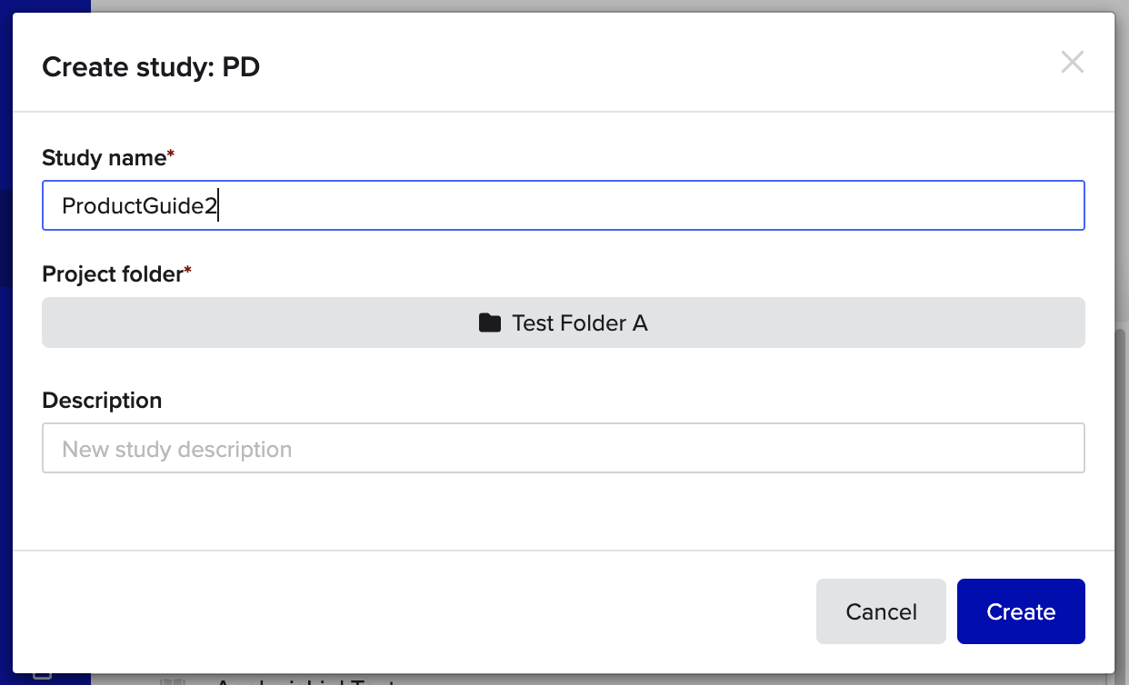Cancel the study creation
The image size is (1129, 685).
(x=881, y=611)
